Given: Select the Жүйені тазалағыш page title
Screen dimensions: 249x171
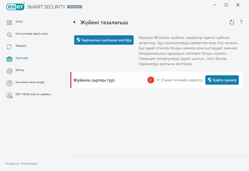Looking at the screenshot, I should (x=104, y=23).
